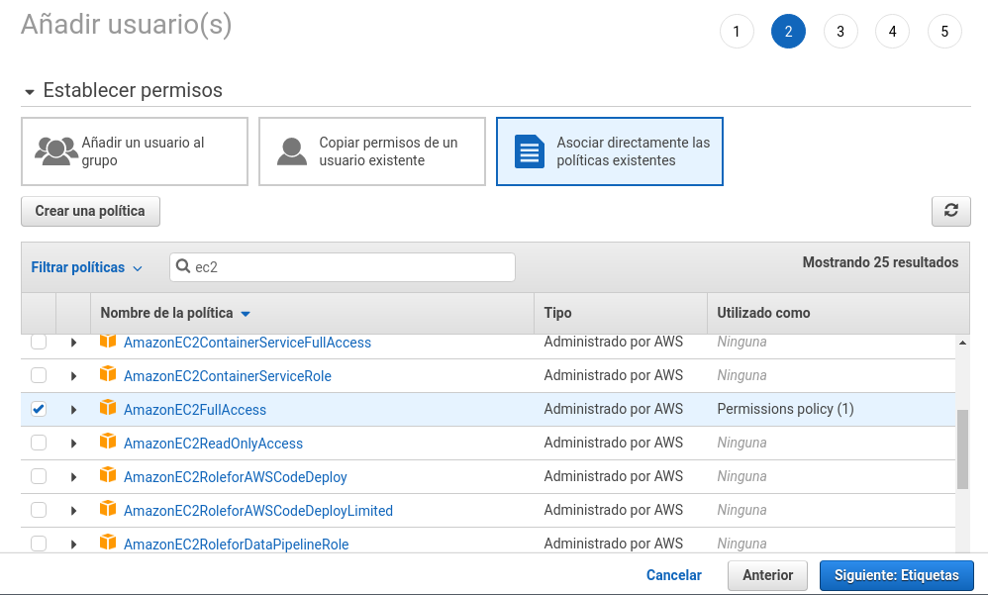The width and height of the screenshot is (988, 595).
Task: Click the orange box icon beside AmazonEC2FullAccess
Action: click(108, 408)
